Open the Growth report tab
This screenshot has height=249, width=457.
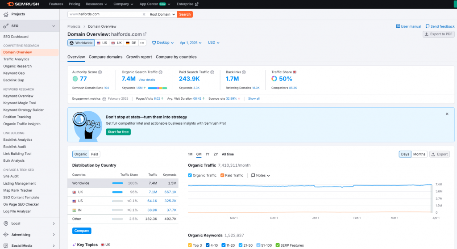[139, 57]
